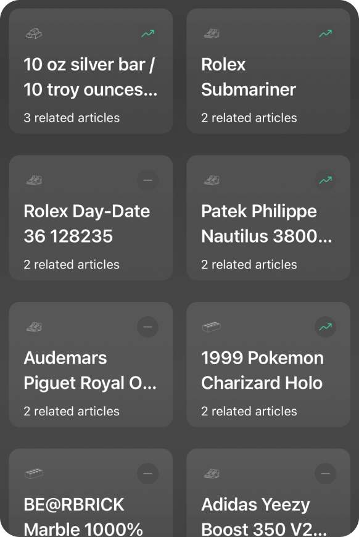Toggle the minus indicator on the Audemars Piguet card
Screen dimensions: 359x537
point(147,327)
